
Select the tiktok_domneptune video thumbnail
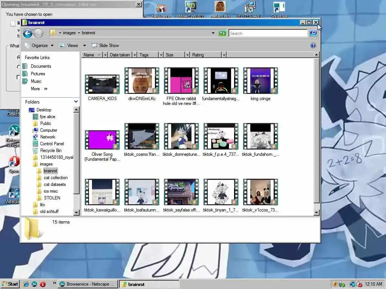181,137
